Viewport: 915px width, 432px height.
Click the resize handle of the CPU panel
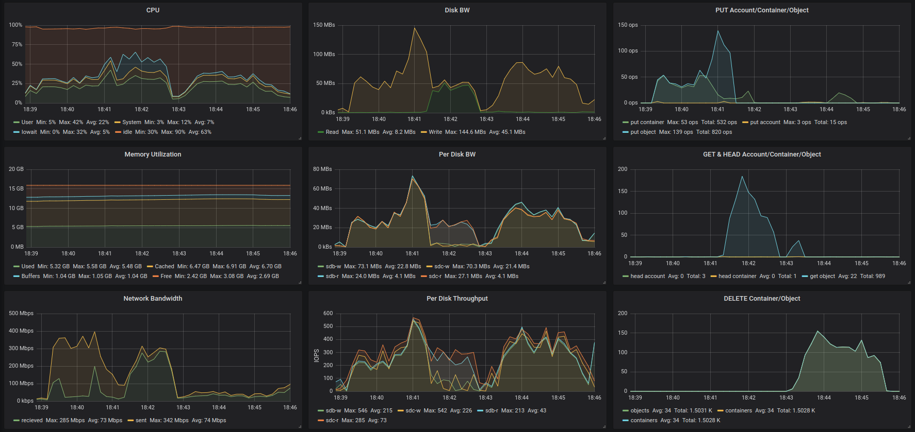300,138
